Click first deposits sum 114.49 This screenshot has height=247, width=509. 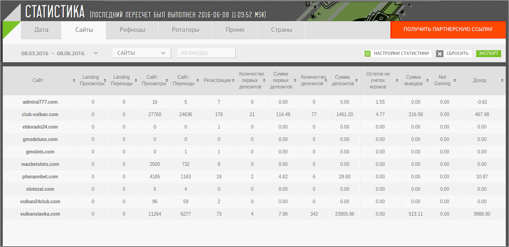tap(283, 114)
